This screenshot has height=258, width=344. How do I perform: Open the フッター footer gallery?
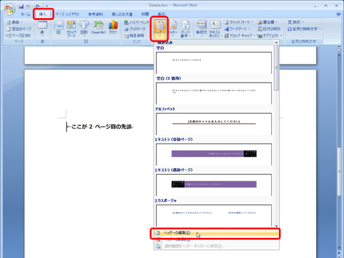point(173,29)
